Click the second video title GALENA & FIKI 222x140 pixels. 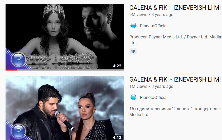175,79
